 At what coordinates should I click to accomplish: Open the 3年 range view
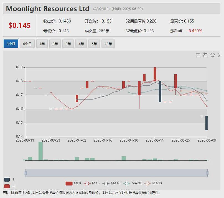pyautogui.click(x=68, y=44)
